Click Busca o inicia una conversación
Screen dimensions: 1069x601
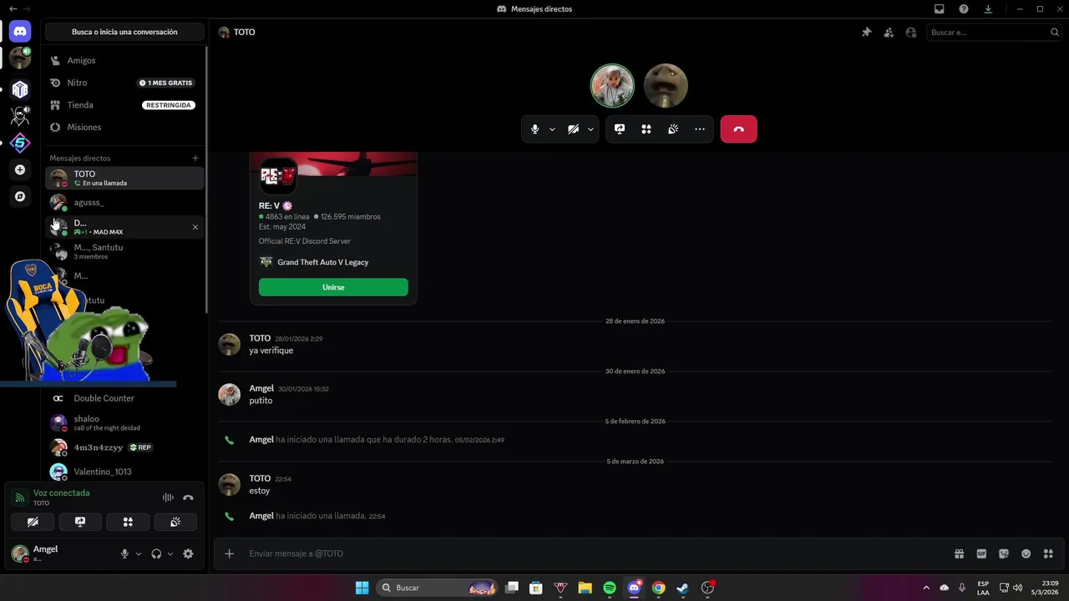coord(124,32)
